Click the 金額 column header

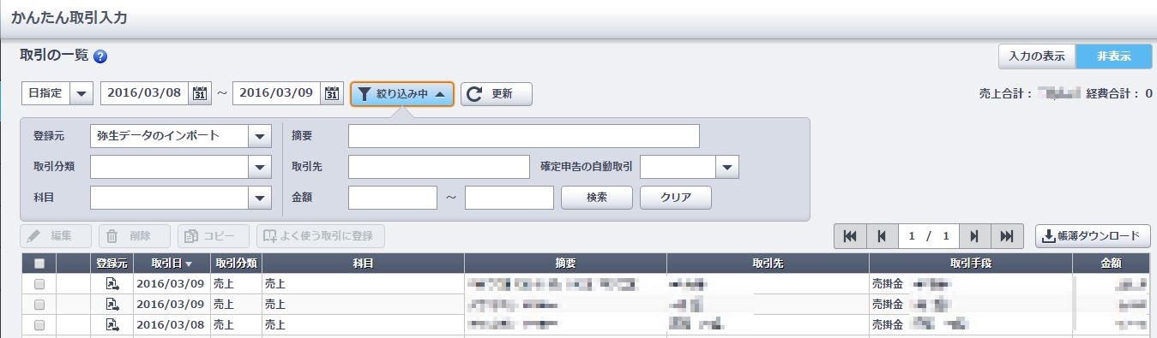(x=1111, y=264)
